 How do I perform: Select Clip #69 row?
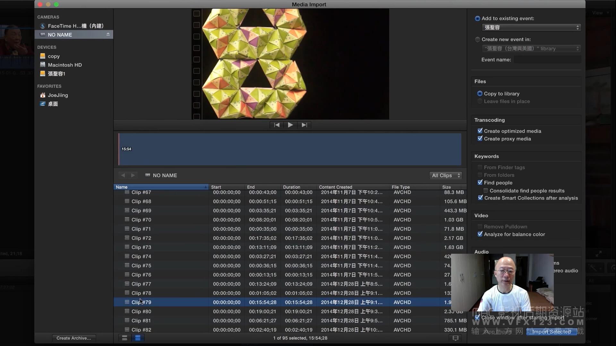pyautogui.click(x=290, y=210)
